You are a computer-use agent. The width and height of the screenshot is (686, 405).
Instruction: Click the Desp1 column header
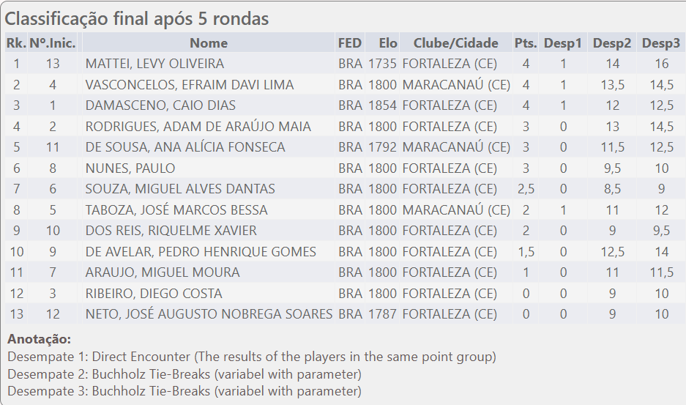[562, 43]
